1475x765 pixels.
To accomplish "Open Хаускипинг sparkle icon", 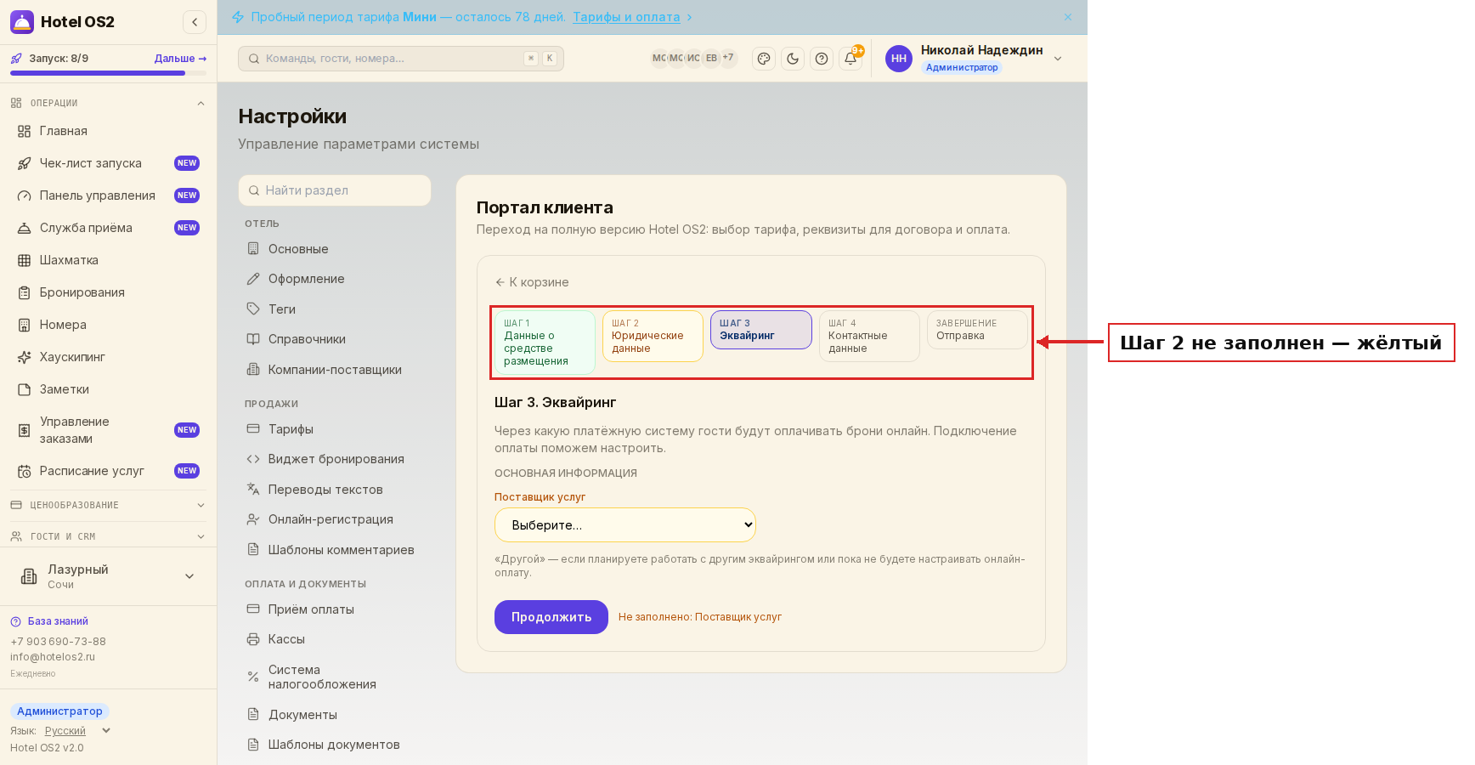I will coord(25,357).
